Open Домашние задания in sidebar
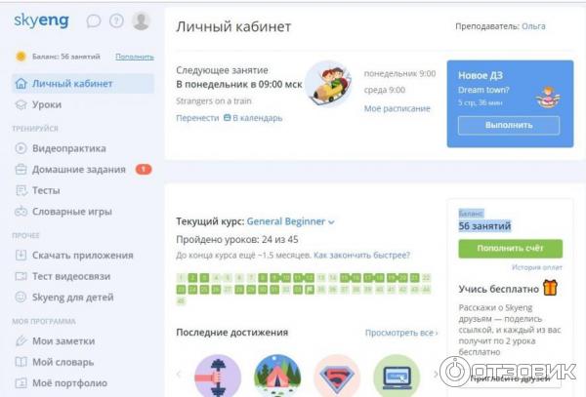586x397 pixels. click(78, 170)
